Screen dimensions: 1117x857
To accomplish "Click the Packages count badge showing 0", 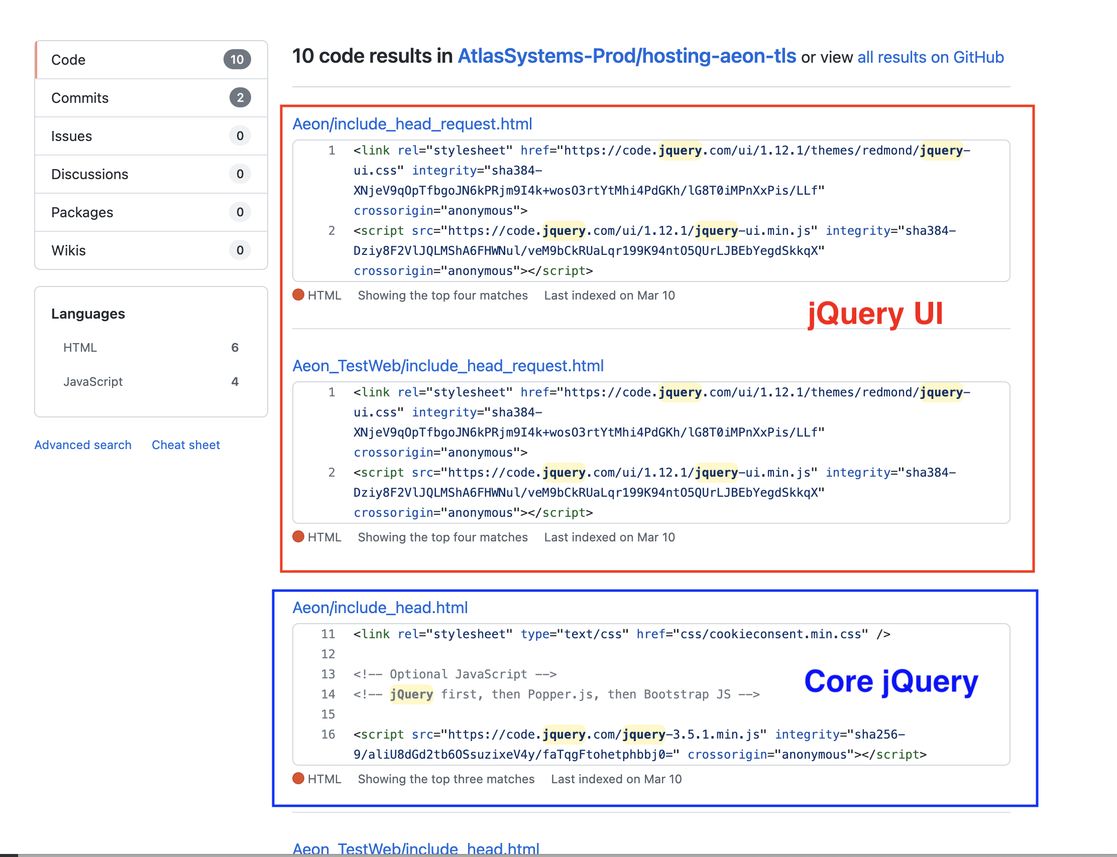I will [240, 212].
